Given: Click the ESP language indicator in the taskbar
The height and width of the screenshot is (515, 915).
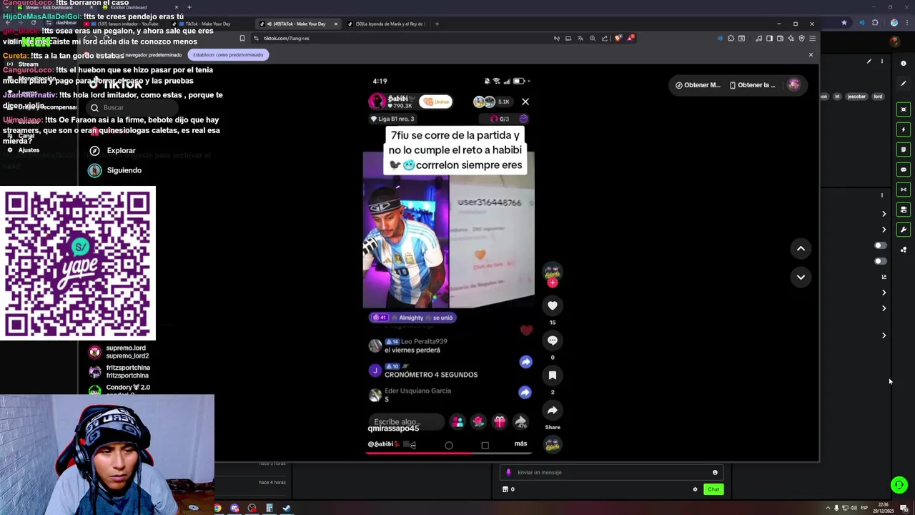Looking at the screenshot, I should (x=864, y=508).
